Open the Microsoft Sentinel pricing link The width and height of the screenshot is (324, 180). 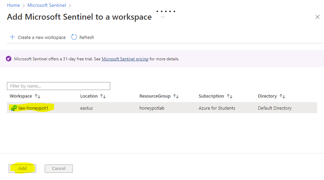pyautogui.click(x=125, y=59)
